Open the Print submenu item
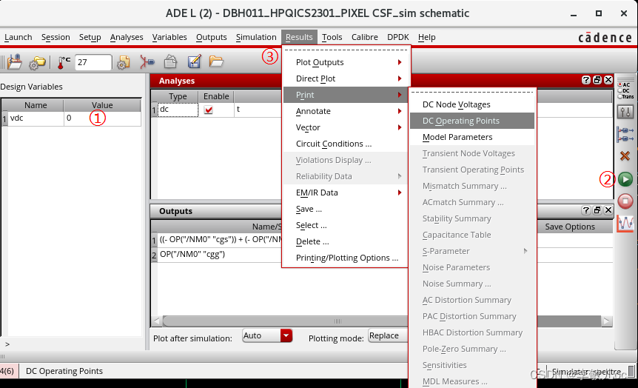The height and width of the screenshot is (388, 638). 346,95
